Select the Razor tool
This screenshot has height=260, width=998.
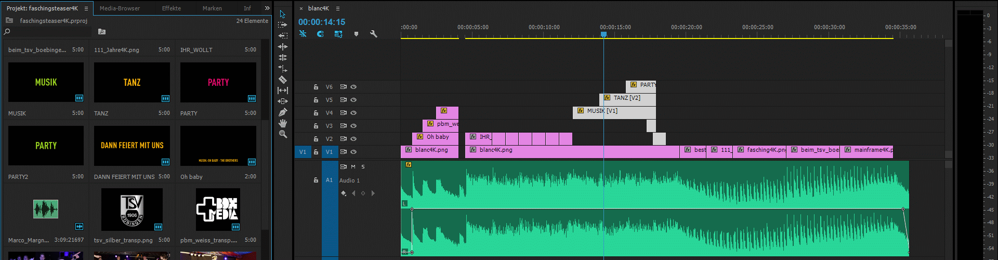point(283,80)
